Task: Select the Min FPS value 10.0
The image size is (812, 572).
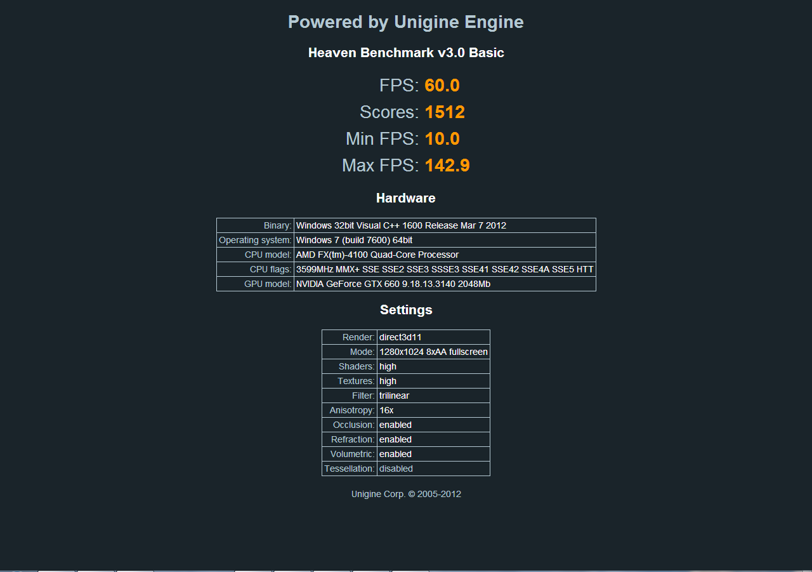Action: (x=442, y=138)
